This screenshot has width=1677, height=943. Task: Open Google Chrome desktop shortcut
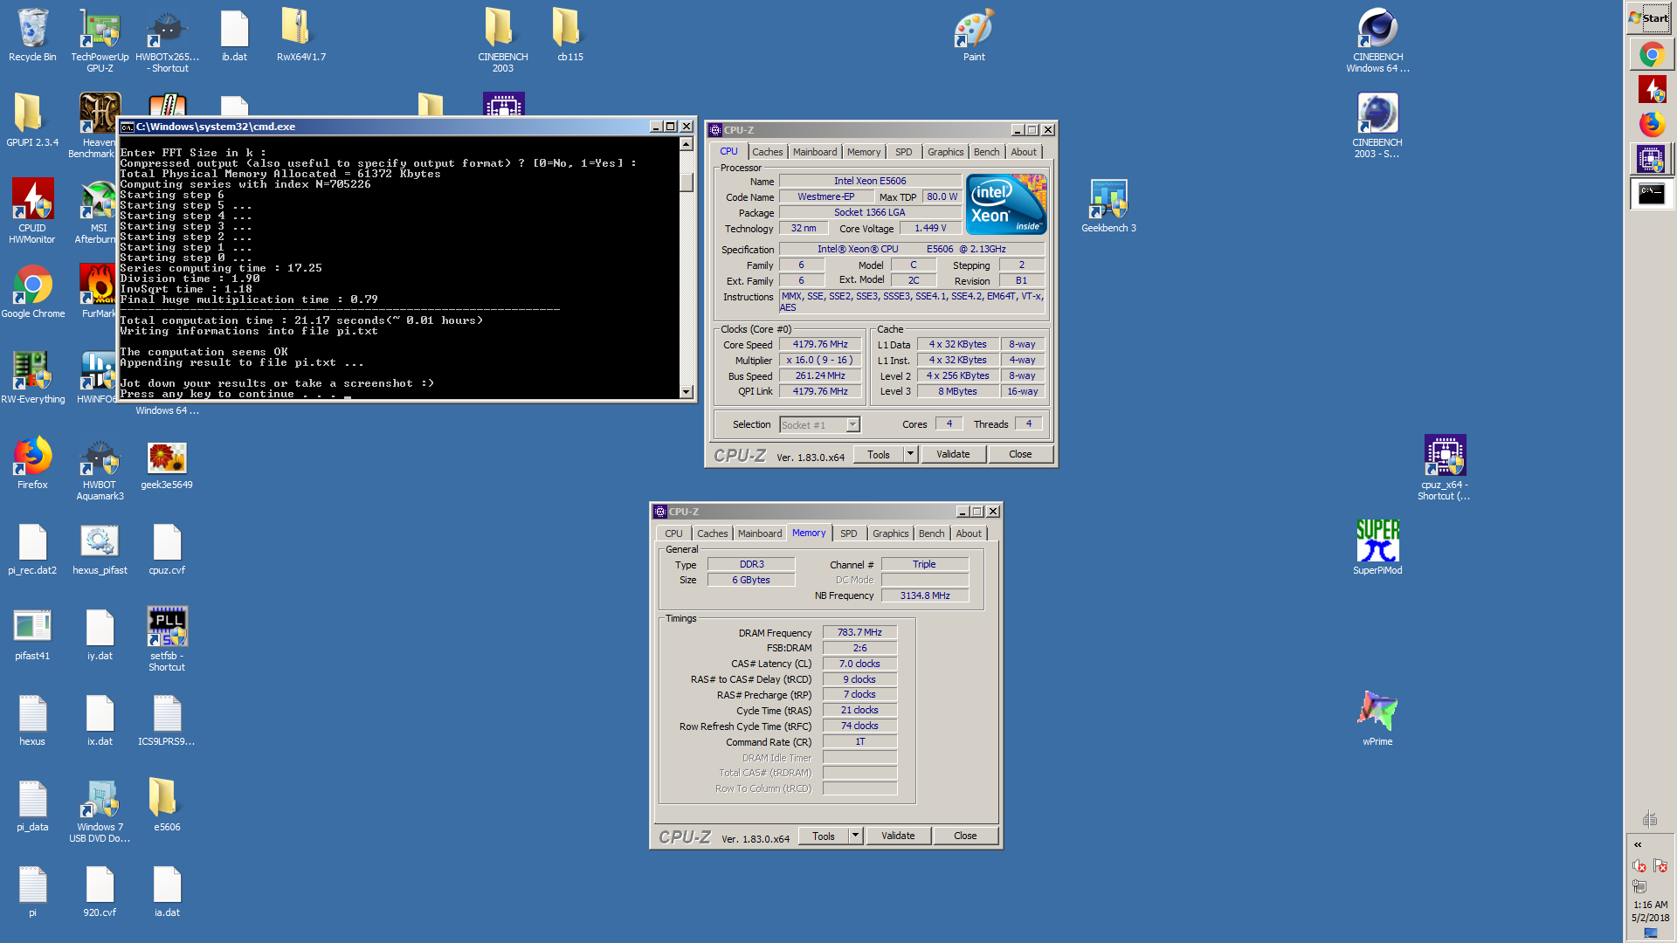(32, 292)
